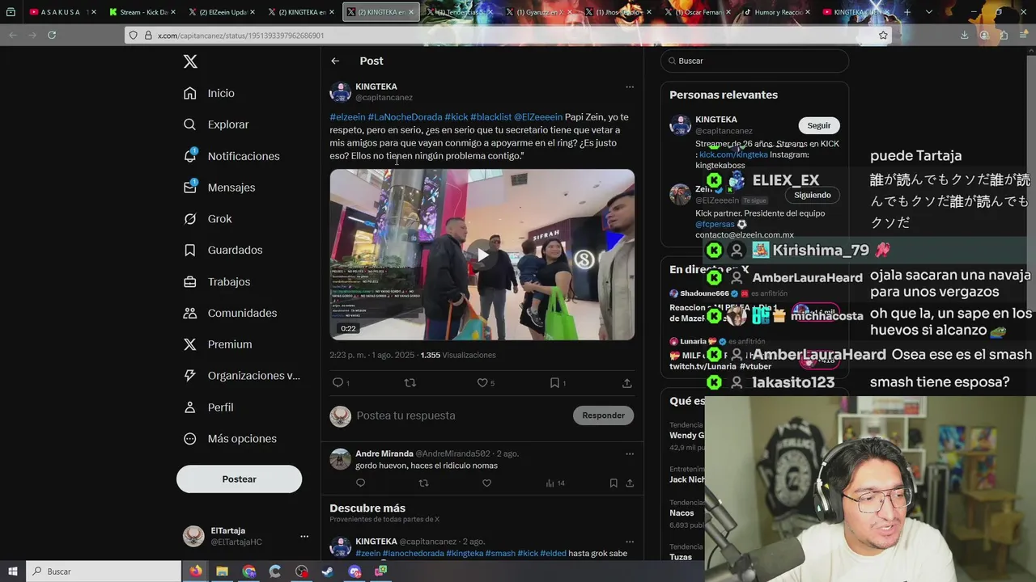Click the share icon on main post
This screenshot has width=1036, height=582.
coord(627,383)
